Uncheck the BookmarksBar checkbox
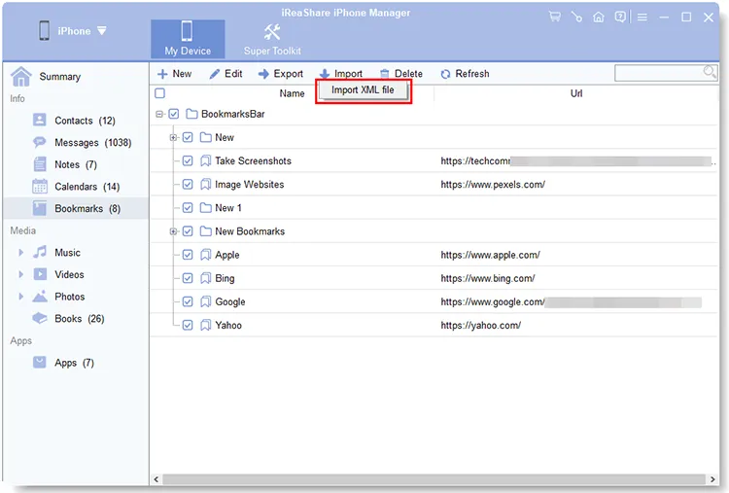Viewport: 729px width, 493px height. pyautogui.click(x=174, y=114)
